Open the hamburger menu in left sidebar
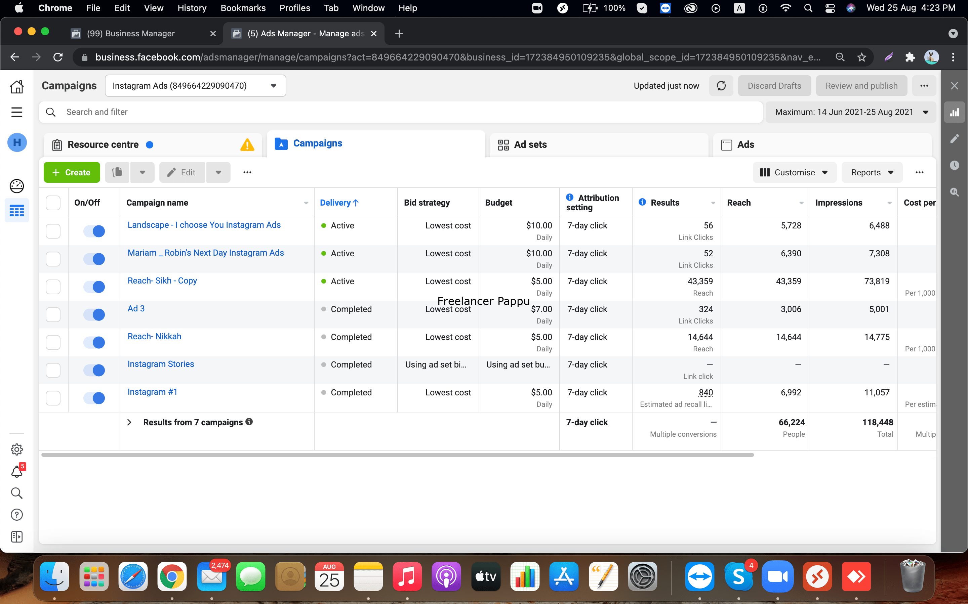 pyautogui.click(x=17, y=112)
